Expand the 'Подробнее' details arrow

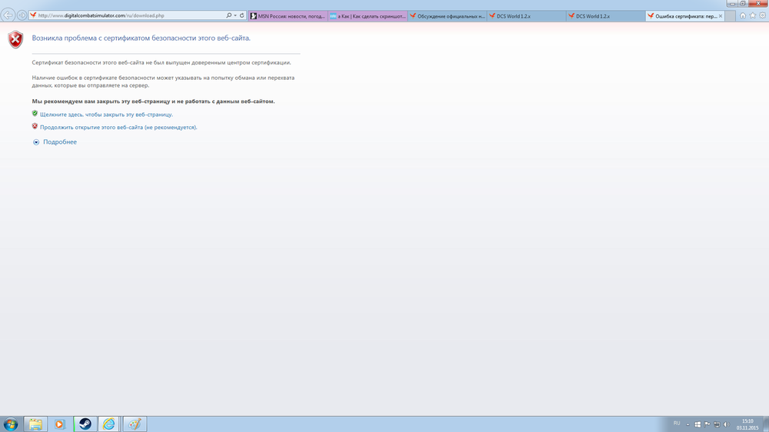36,142
